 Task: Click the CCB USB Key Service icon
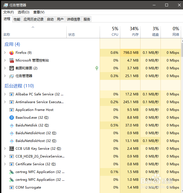click(11, 149)
